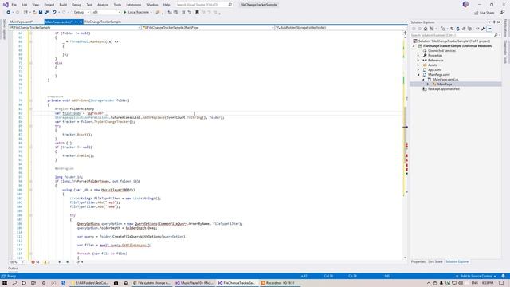This screenshot has width=510, height=287.
Task: Click the Windows taskbar search icon
Action: 14,283
